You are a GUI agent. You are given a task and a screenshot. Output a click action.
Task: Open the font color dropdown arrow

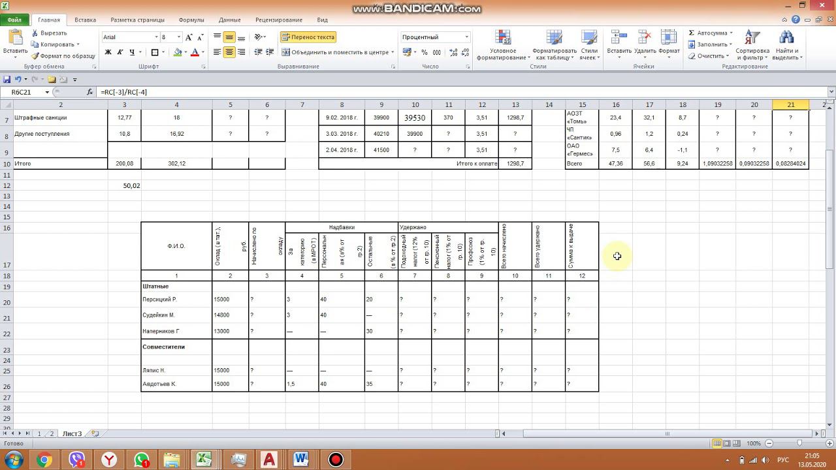pos(202,52)
